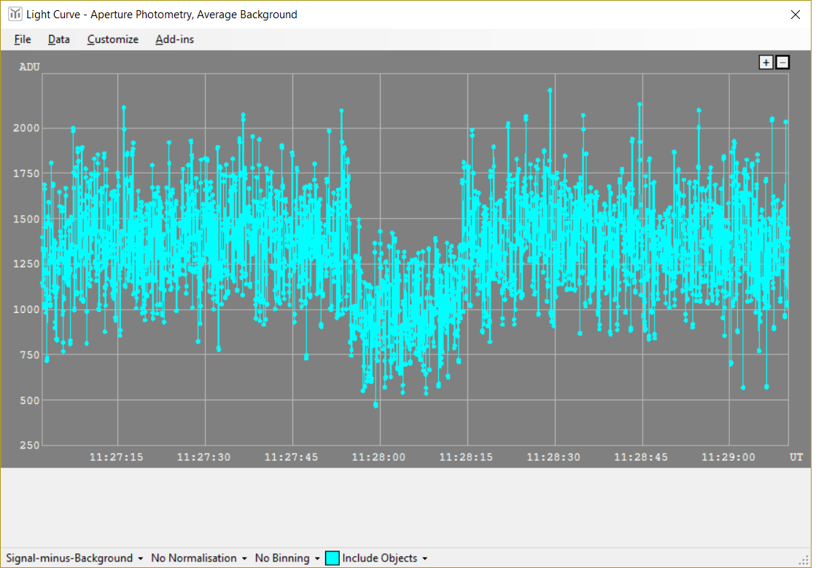Click the UT time axis label

(x=796, y=457)
